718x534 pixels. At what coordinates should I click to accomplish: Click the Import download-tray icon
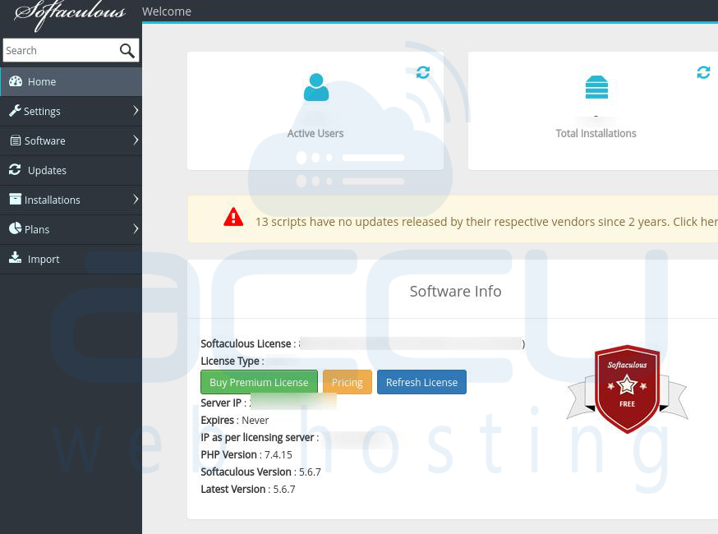click(15, 257)
